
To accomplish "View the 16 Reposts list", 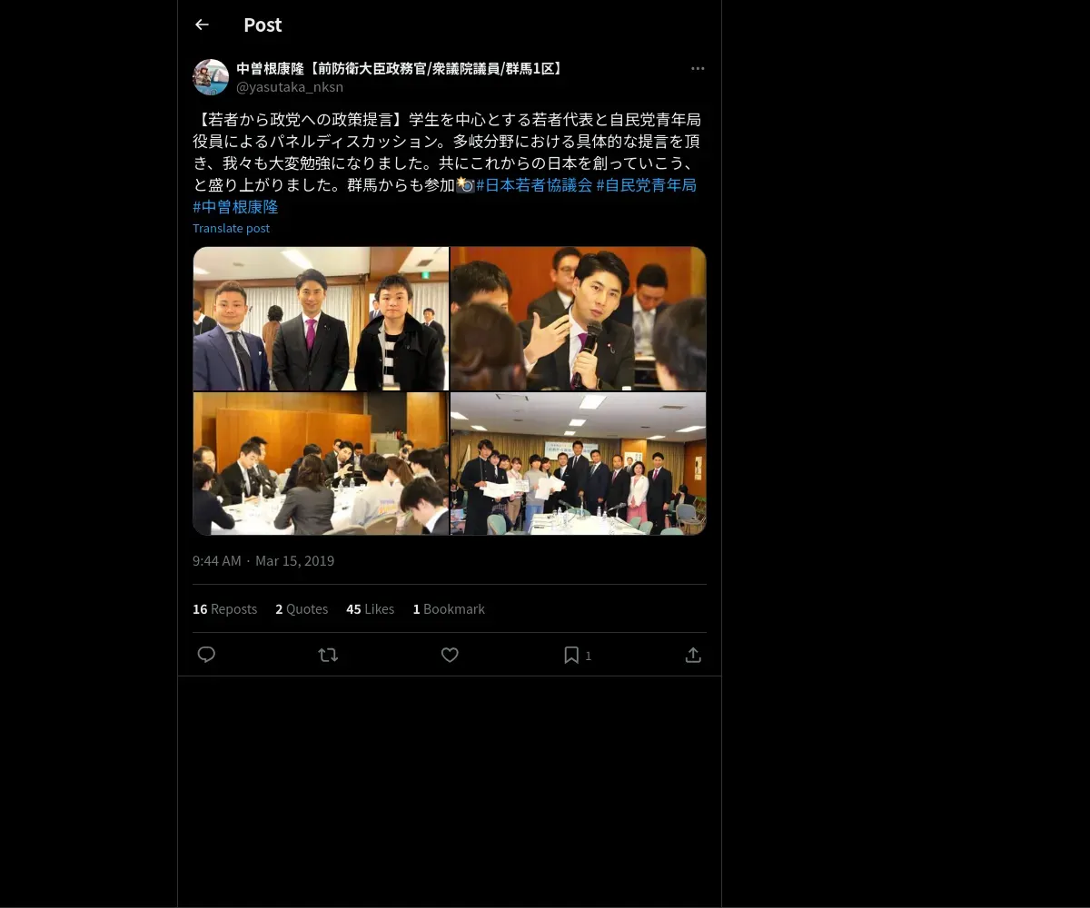I will 224,609.
